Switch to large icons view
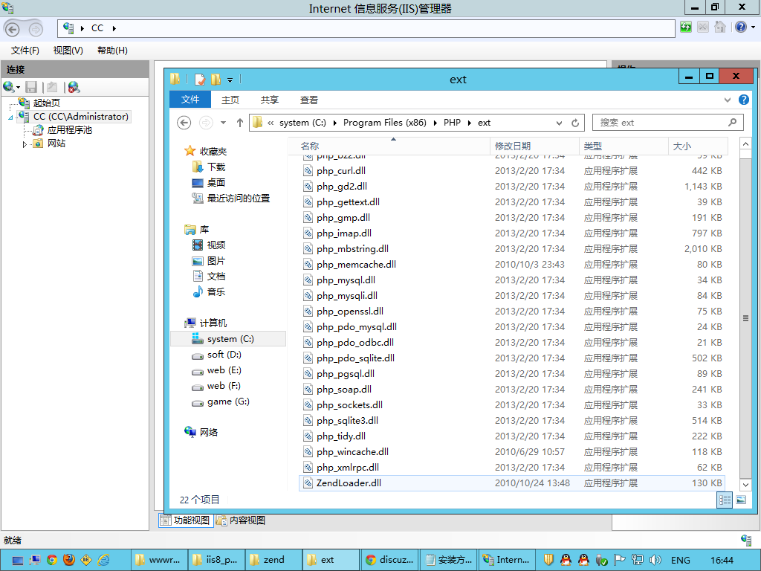 tap(741, 500)
